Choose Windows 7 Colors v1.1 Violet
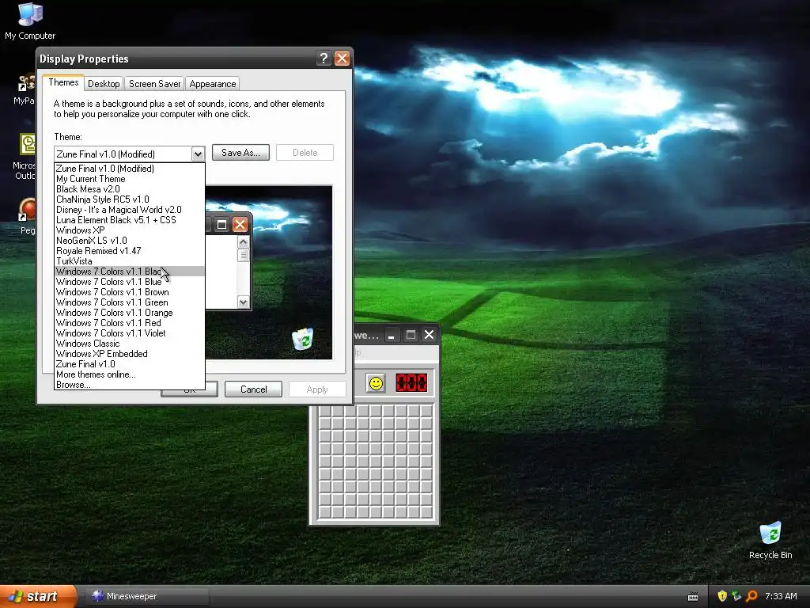 tap(130, 333)
